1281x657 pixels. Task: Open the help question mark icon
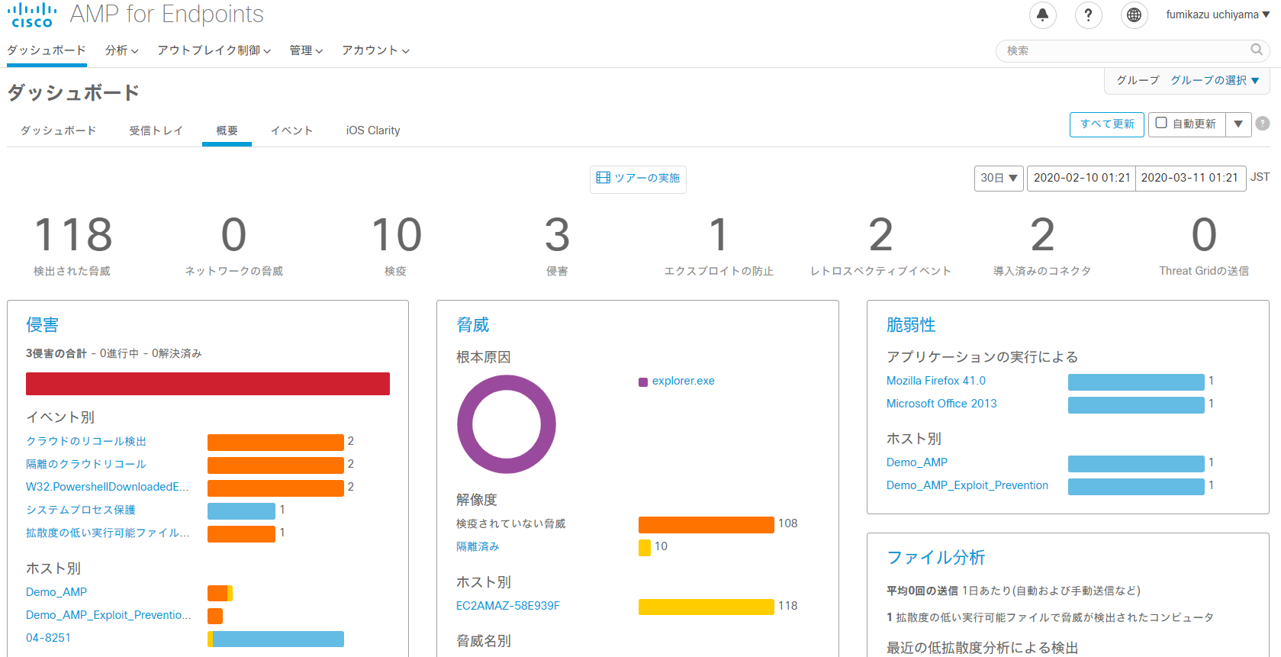(x=1088, y=14)
